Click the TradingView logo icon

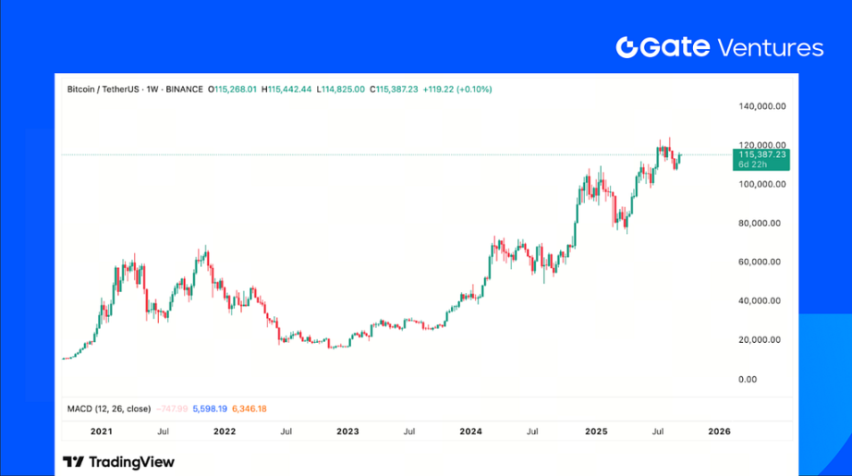pyautogui.click(x=74, y=461)
